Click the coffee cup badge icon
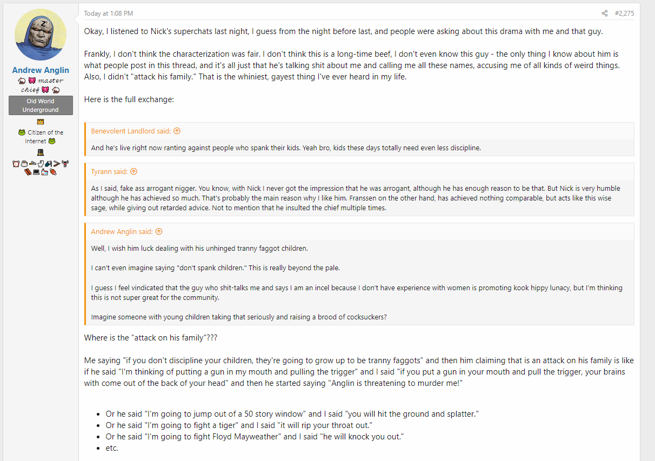This screenshot has height=461, width=655. [24, 164]
